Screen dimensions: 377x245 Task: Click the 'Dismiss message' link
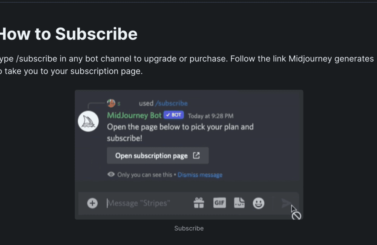[200, 174]
